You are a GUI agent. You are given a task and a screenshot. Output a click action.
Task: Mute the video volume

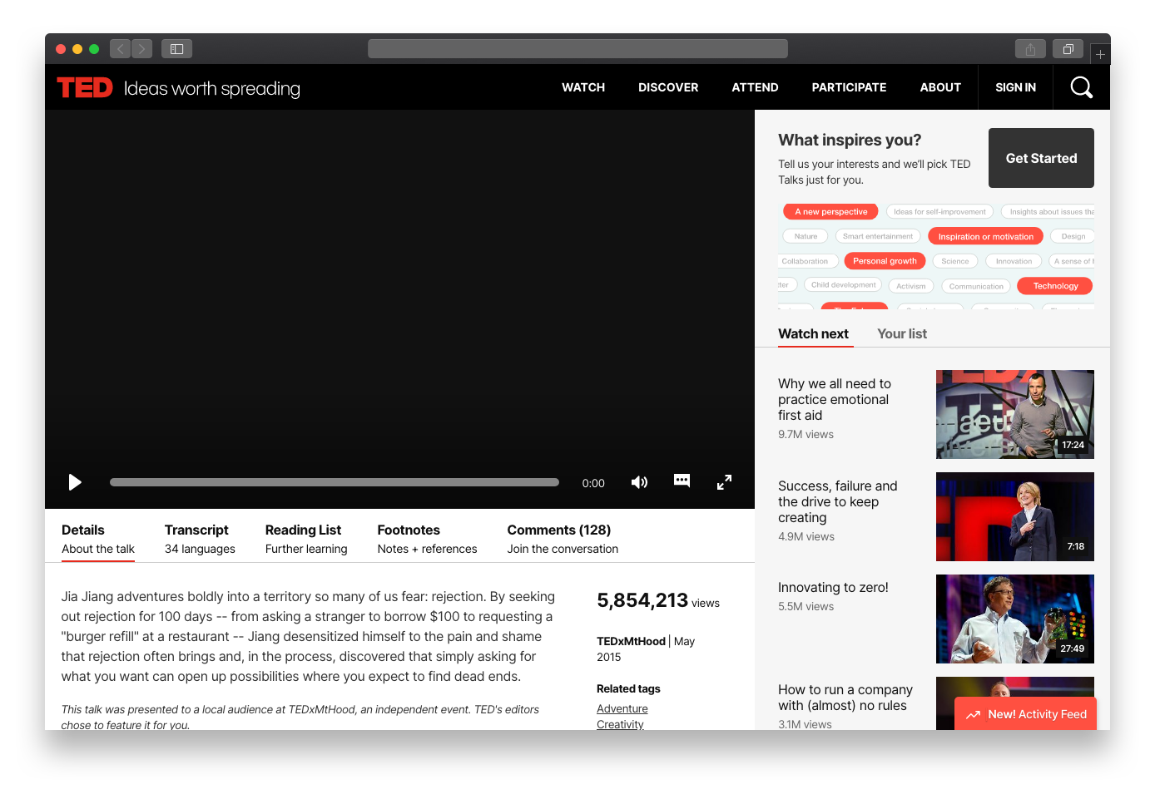(639, 482)
